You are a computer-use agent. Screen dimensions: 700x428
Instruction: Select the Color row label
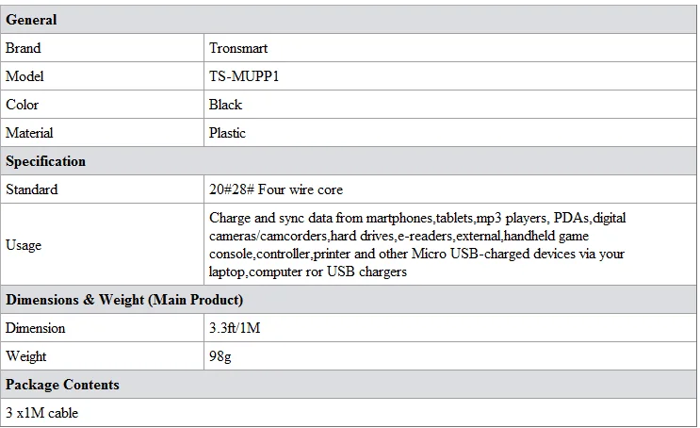point(23,105)
